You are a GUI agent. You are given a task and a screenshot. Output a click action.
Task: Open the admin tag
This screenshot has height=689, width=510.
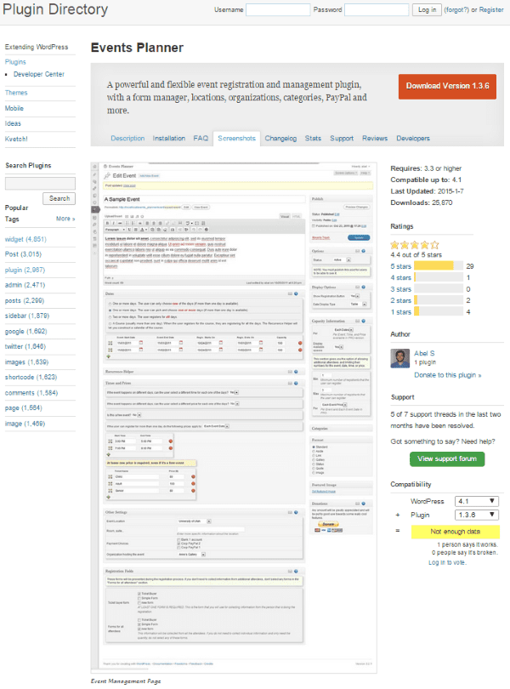tap(25, 285)
